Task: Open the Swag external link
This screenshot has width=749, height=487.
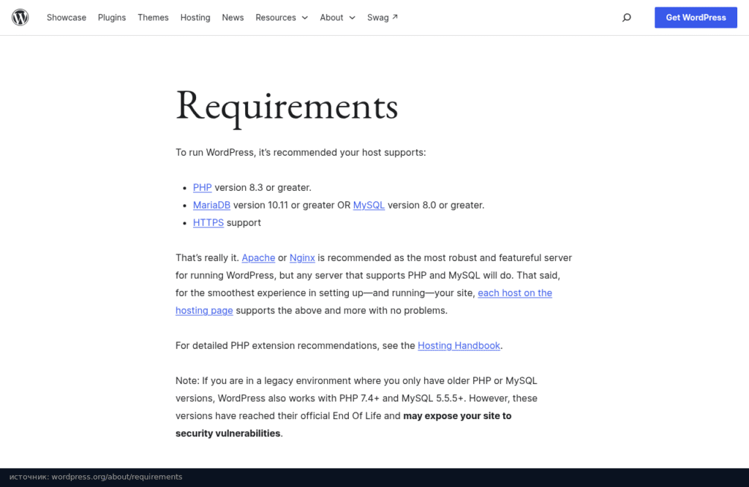Action: pyautogui.click(x=382, y=18)
